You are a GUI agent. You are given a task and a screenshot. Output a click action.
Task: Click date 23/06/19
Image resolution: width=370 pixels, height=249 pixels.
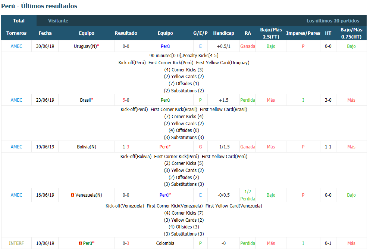point(45,100)
